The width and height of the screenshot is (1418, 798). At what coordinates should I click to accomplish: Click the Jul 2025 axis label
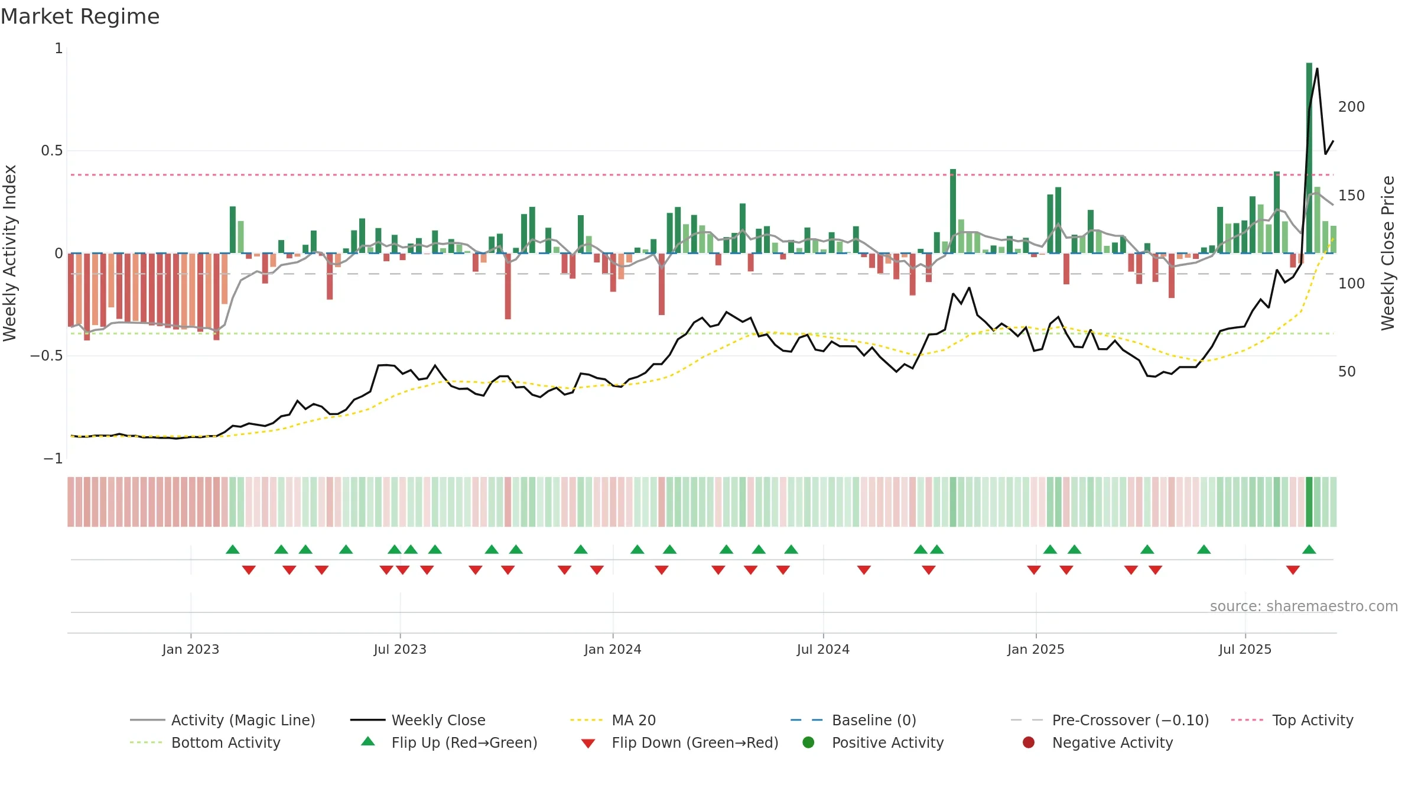[1245, 650]
